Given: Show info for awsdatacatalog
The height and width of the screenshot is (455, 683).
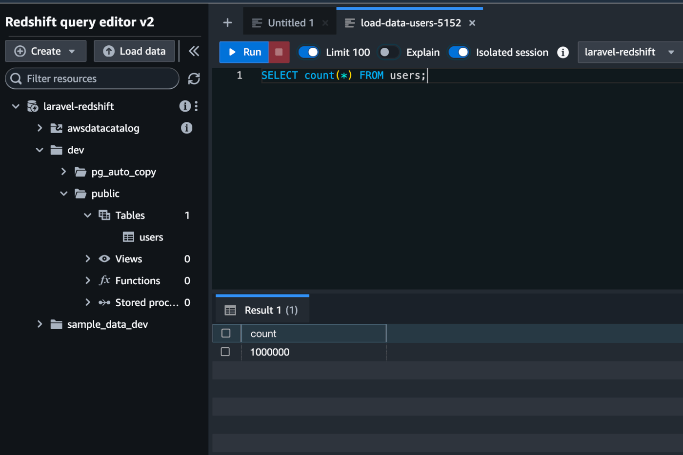Looking at the screenshot, I should tap(186, 128).
